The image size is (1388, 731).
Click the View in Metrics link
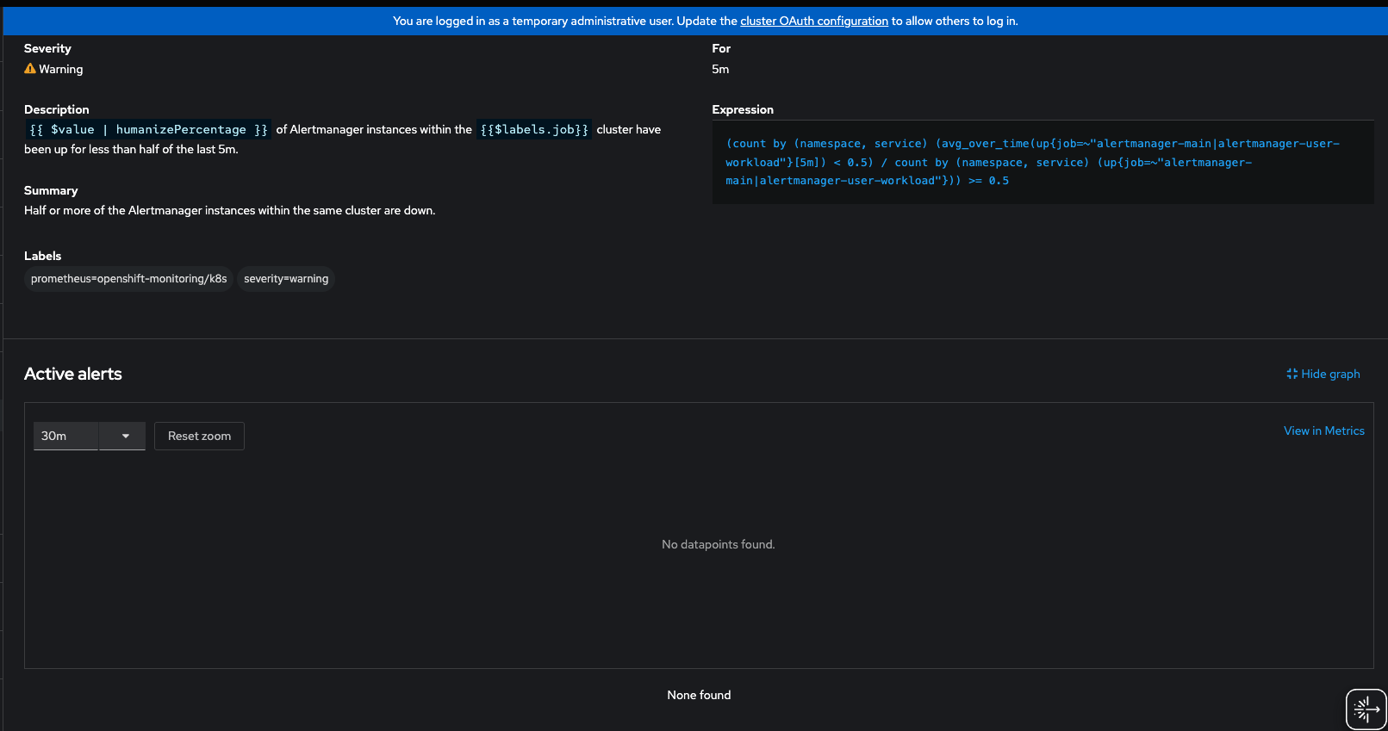(1323, 431)
